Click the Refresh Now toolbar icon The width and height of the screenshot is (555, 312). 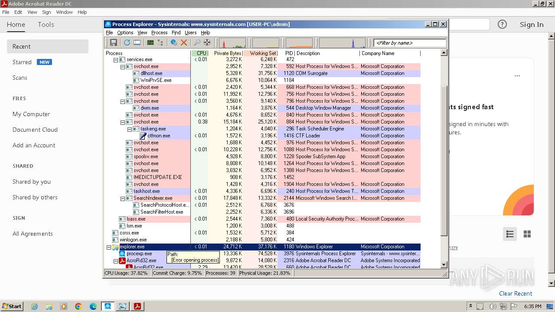tap(127, 42)
